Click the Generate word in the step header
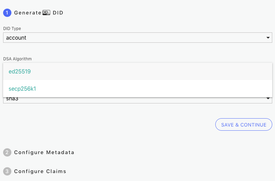This screenshot has height=181, width=275. (x=28, y=13)
